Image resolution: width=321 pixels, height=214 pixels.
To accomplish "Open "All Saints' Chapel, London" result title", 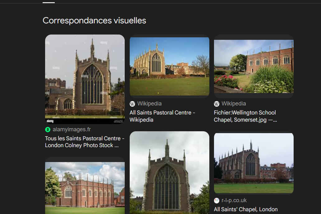I will coord(246,209).
